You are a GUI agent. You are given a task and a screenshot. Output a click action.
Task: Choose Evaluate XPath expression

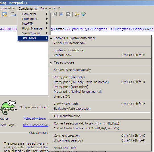click(100, 109)
